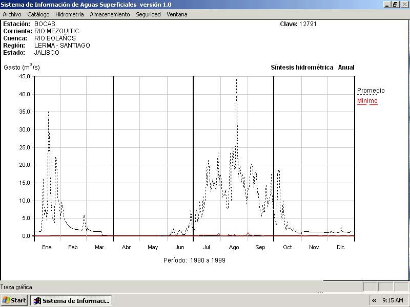Click the app icon on the taskbar button

(x=37, y=300)
